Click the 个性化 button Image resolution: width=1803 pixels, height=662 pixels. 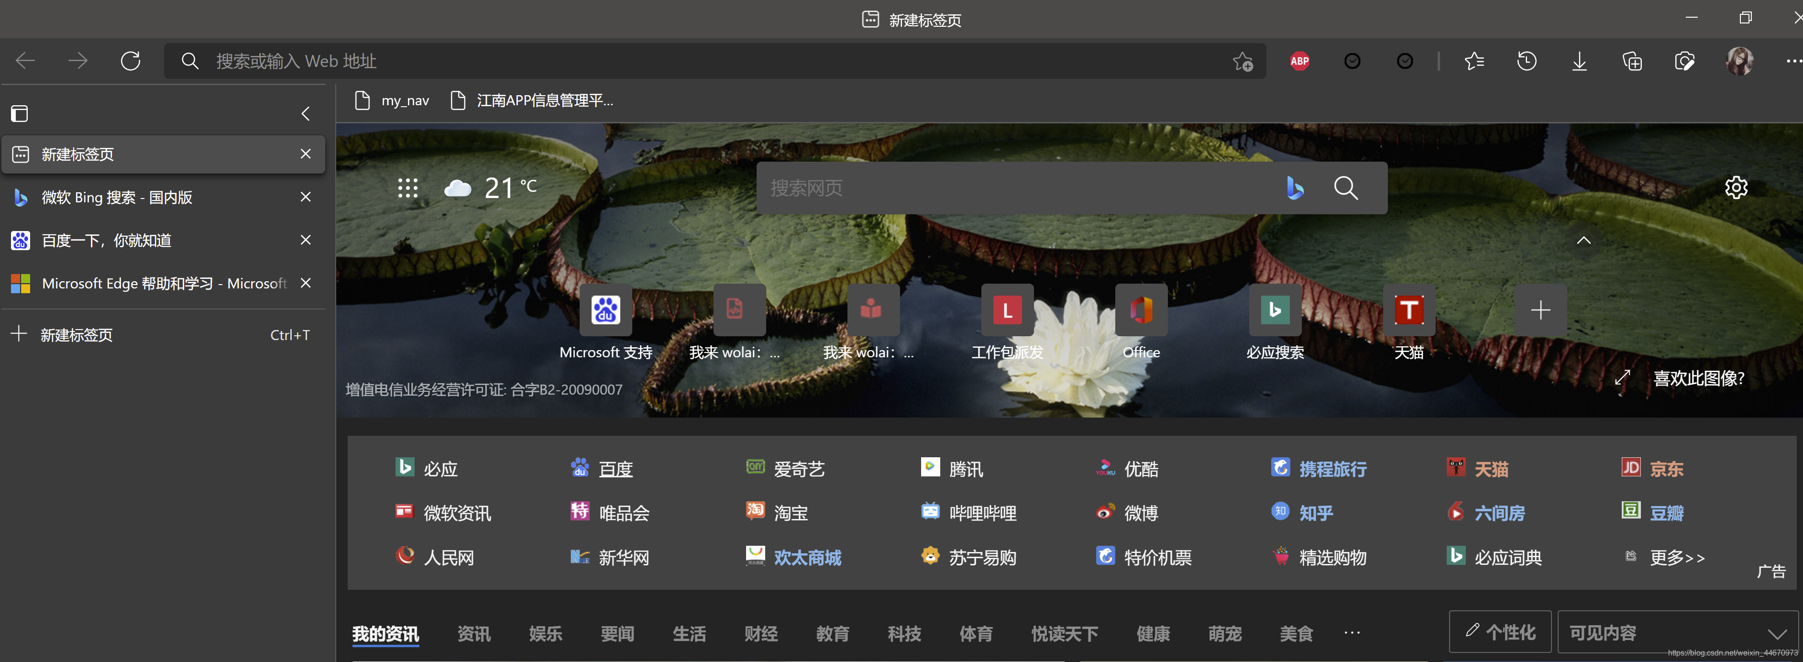coord(1500,633)
